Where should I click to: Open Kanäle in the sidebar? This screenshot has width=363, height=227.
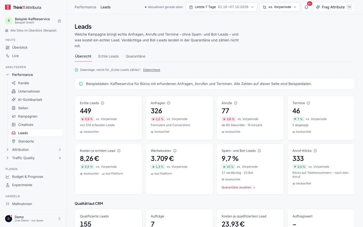[36, 83]
